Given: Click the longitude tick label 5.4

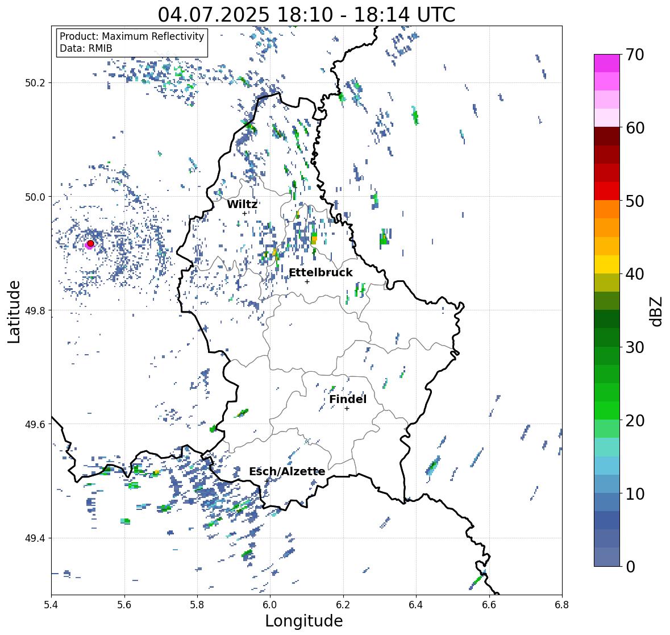Looking at the screenshot, I should point(51,605).
